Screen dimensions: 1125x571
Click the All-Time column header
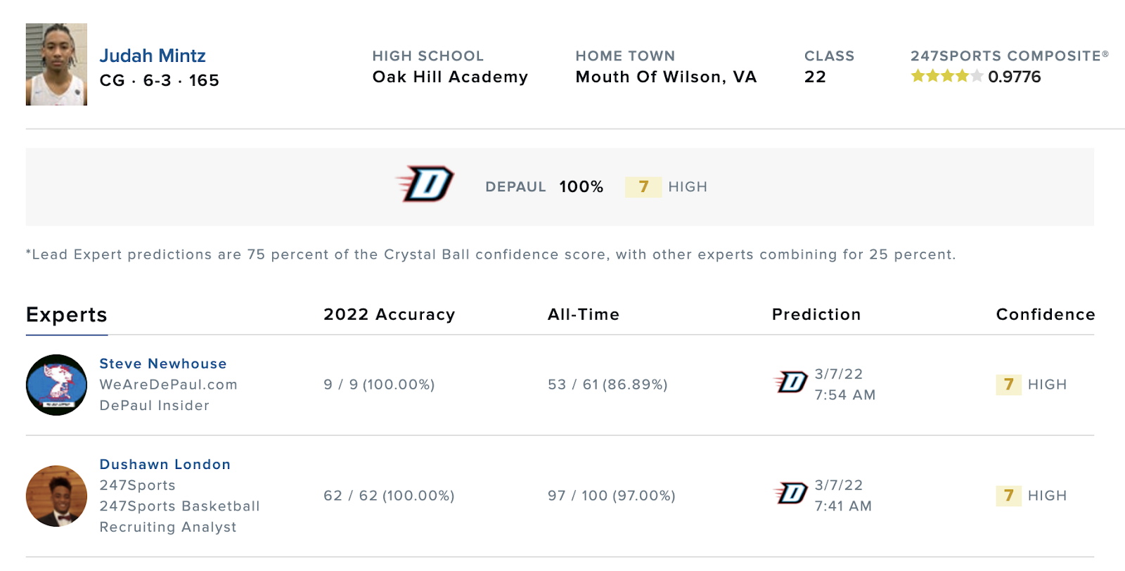point(584,314)
